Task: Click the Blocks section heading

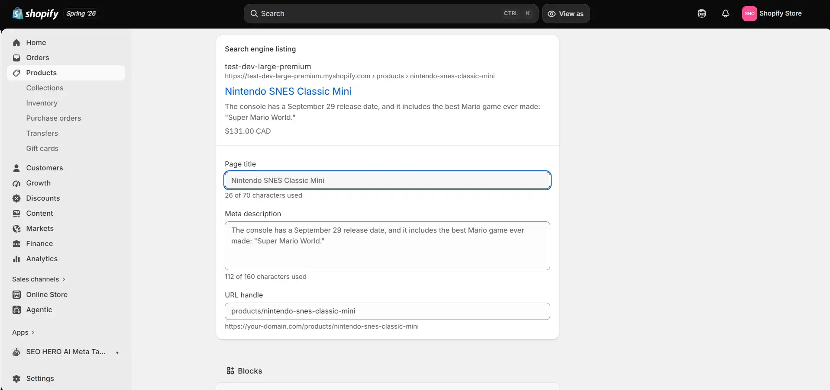Action: coord(250,371)
